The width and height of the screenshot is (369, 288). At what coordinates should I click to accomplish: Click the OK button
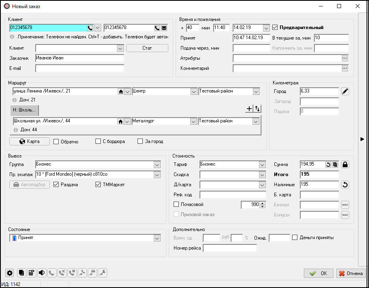(x=318, y=273)
